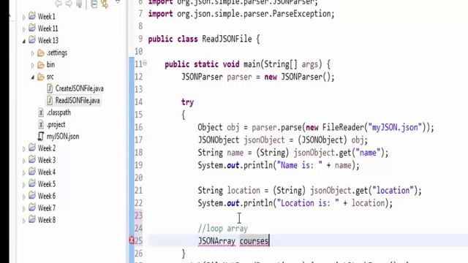Image resolution: width=468 pixels, height=263 pixels.
Task: Select the Week 13 project label
Action: [x=48, y=41]
